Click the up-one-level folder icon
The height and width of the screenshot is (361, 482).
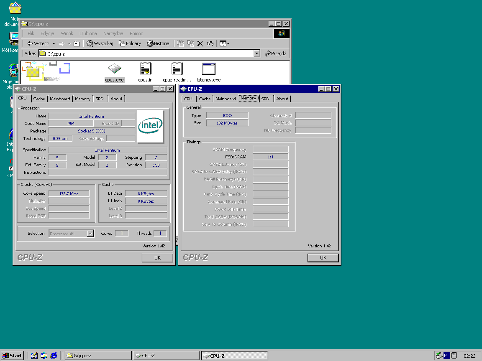77,43
